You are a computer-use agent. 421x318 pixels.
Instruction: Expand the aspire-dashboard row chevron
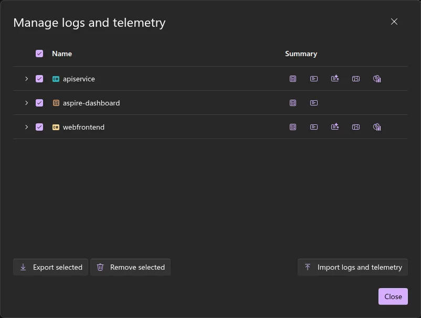26,103
